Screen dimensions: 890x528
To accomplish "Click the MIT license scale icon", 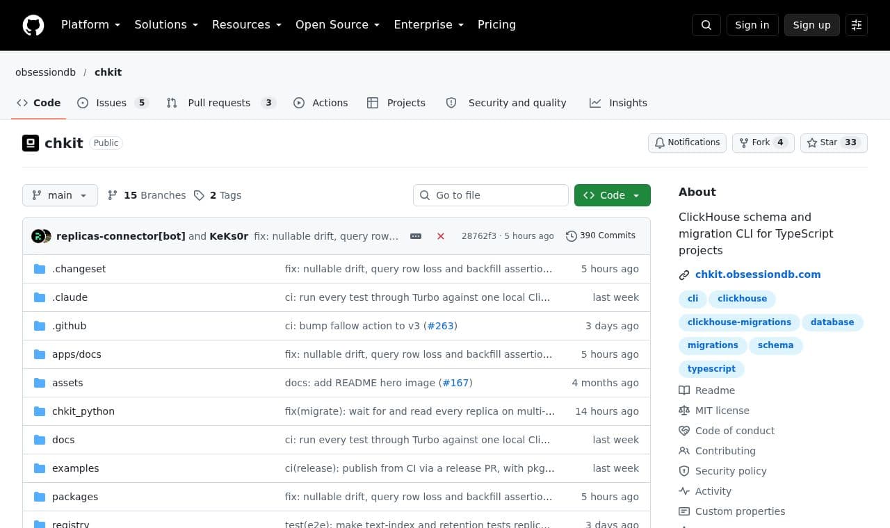I will (684, 411).
